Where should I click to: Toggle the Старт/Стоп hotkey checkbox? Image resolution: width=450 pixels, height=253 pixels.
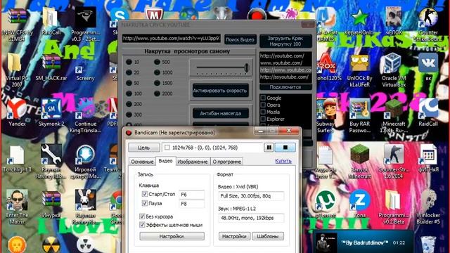point(145,194)
